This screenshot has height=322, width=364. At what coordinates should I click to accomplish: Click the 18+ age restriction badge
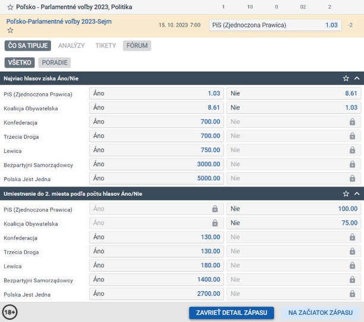click(10, 312)
